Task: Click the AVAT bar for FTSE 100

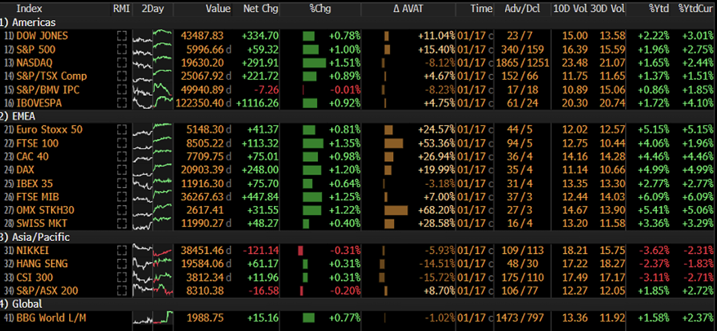Action: 394,143
